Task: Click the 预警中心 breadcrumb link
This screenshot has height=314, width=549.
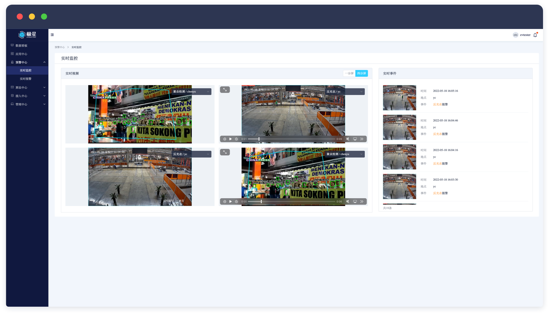Action: (x=60, y=47)
